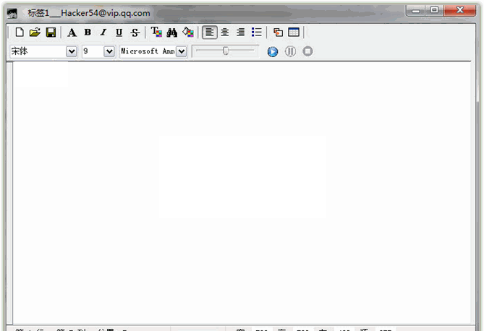Click the speech rate slider handle
This screenshot has width=484, height=331.
point(226,51)
